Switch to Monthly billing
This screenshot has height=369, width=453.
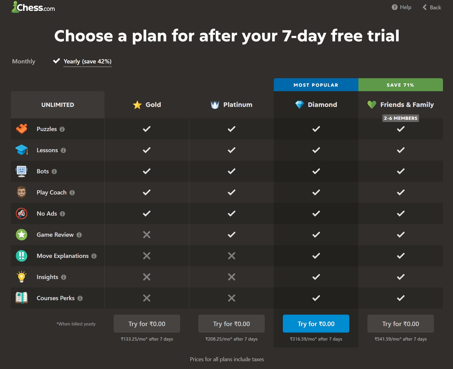pos(24,61)
